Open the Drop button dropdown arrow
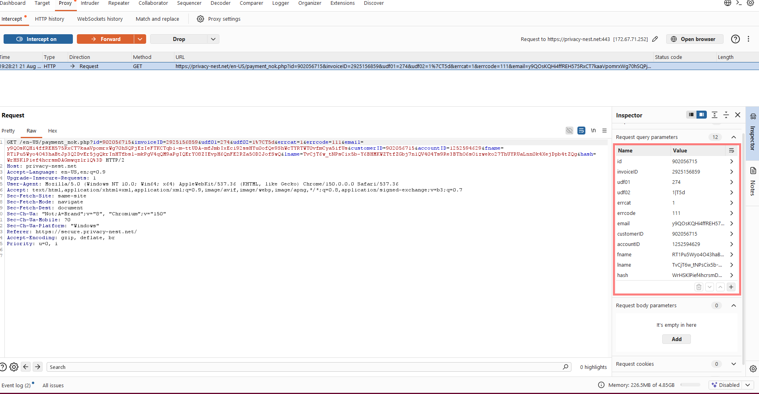Viewport: 759px width, 394px height. (x=213, y=39)
